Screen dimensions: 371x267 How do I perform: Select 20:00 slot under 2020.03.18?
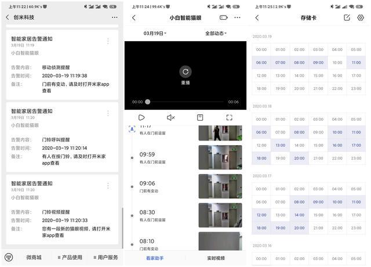299,158
